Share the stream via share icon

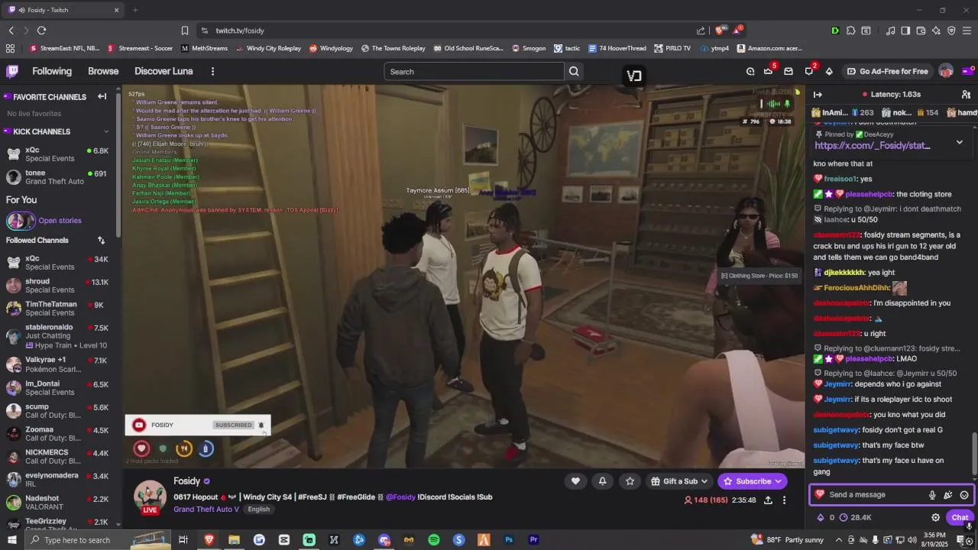coord(768,500)
